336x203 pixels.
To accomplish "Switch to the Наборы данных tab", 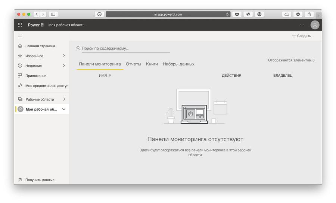I will (x=178, y=64).
